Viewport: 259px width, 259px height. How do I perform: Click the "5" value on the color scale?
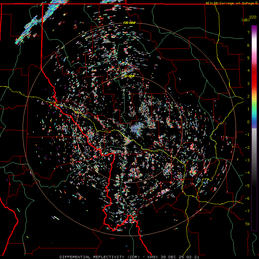click(x=248, y=58)
